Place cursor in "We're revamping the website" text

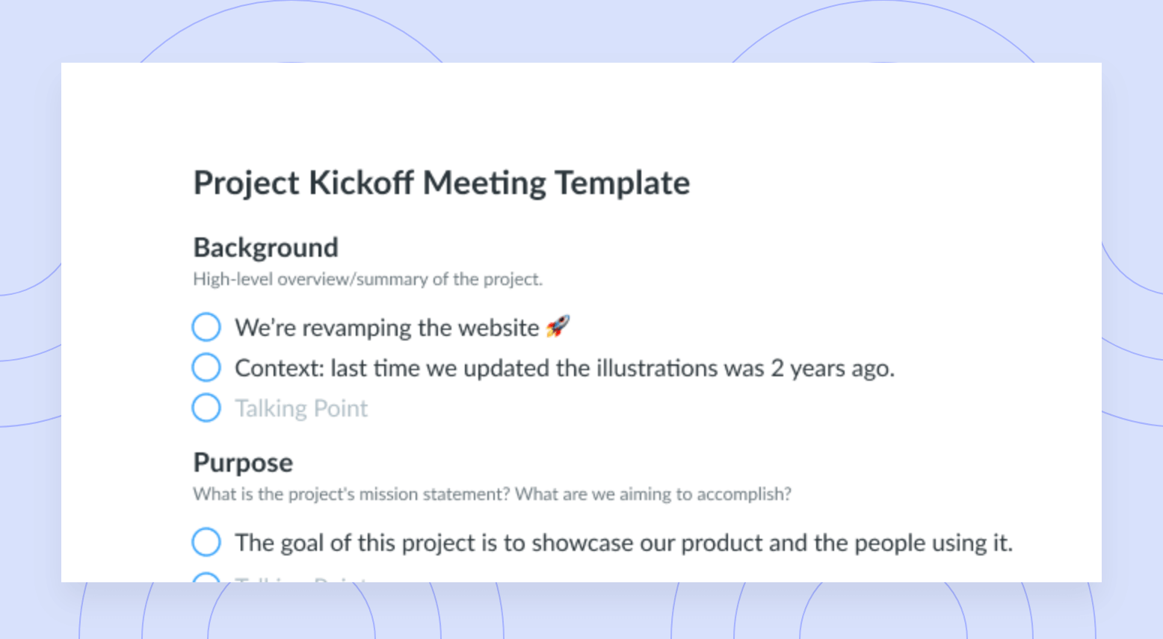pyautogui.click(x=386, y=328)
